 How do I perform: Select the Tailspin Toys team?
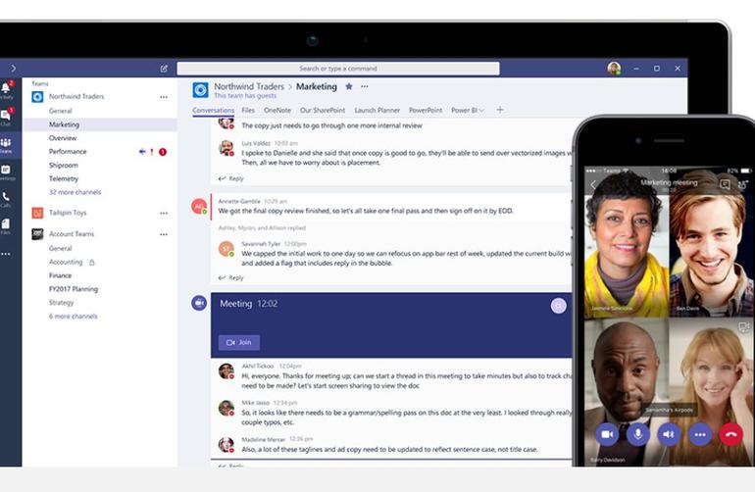pyautogui.click(x=68, y=213)
